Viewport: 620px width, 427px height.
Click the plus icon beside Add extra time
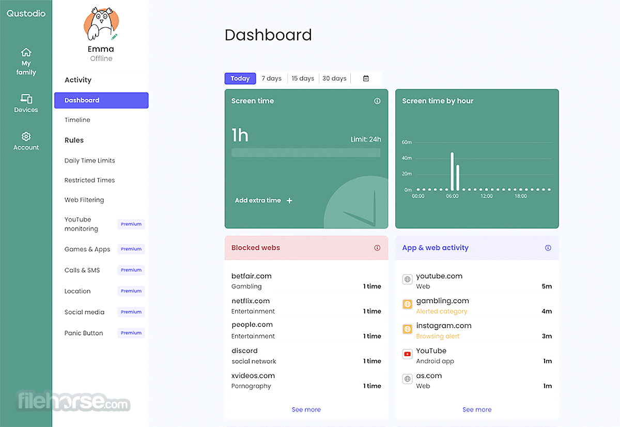coord(289,201)
